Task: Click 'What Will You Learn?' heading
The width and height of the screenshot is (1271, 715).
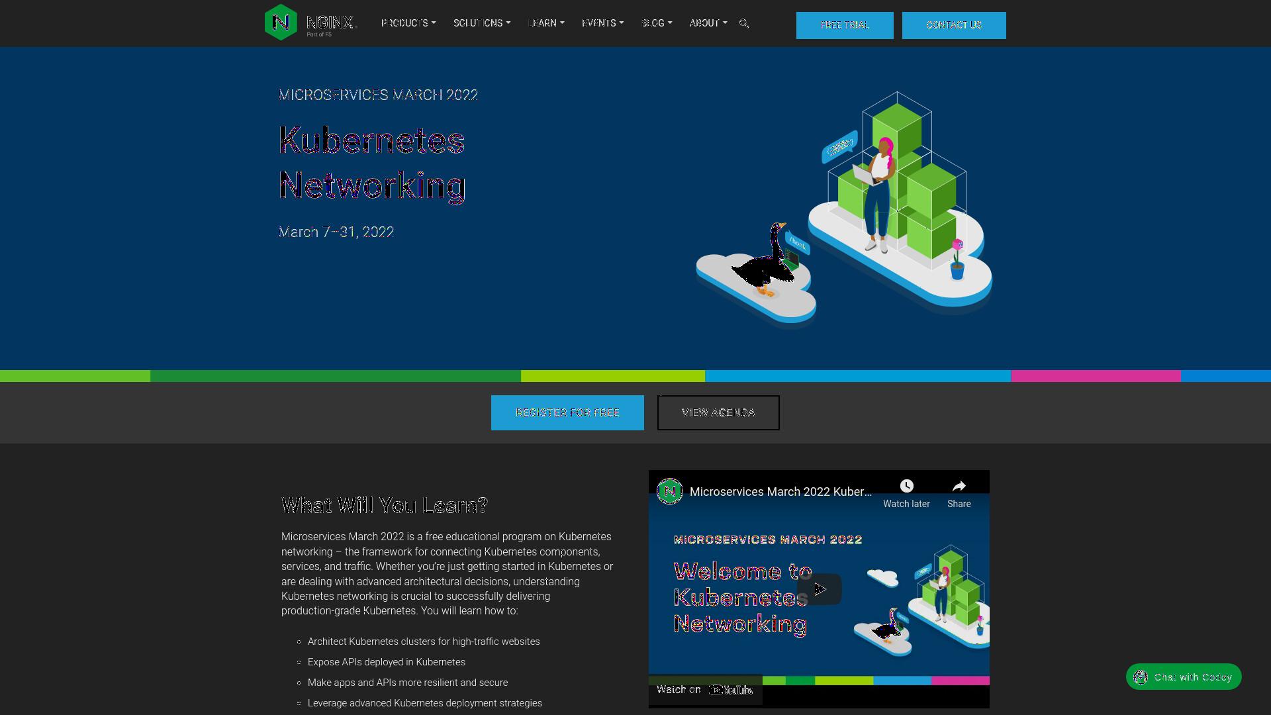Action: pos(385,506)
